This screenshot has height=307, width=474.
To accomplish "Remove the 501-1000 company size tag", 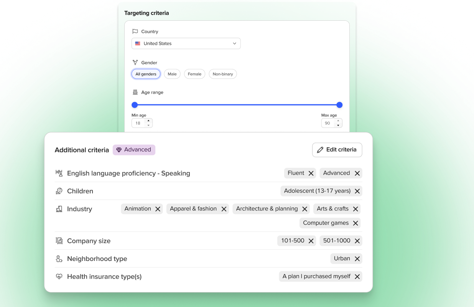I will pos(357,241).
